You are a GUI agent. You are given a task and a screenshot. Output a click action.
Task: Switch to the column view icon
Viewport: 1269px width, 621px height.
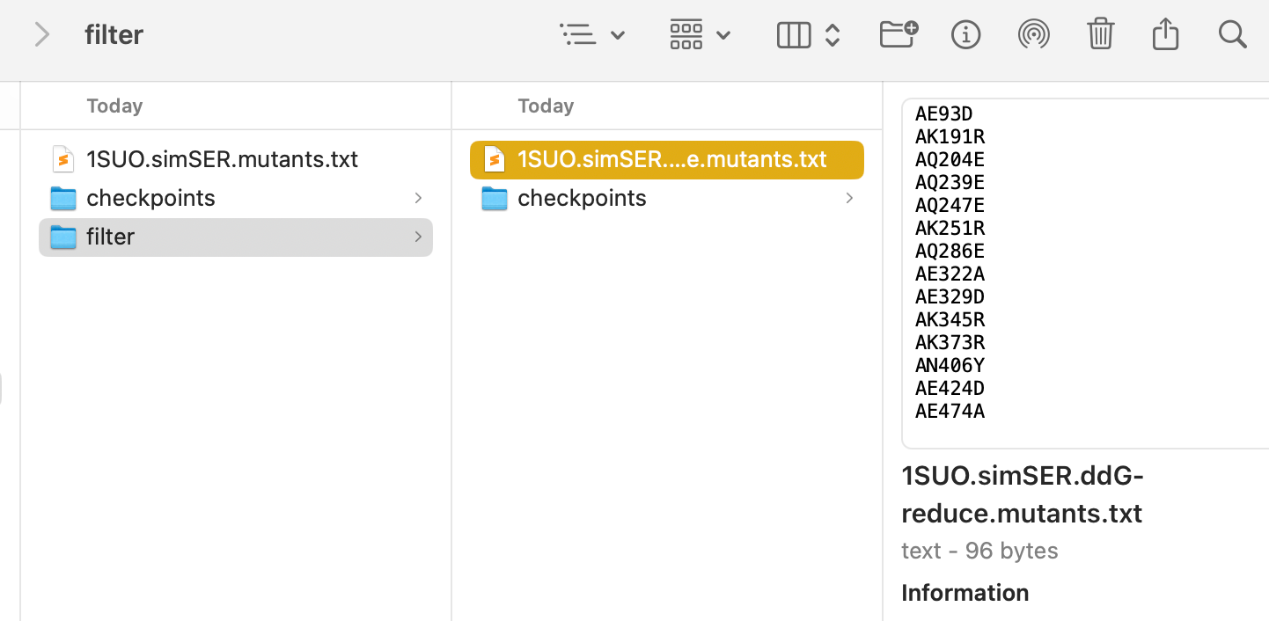coord(794,35)
